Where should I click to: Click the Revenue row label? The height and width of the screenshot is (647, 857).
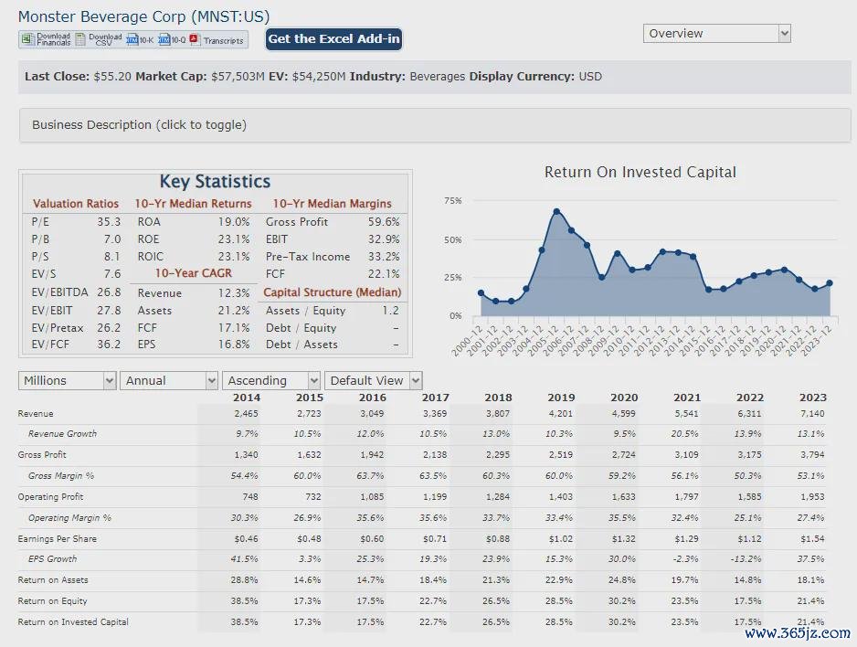point(36,414)
